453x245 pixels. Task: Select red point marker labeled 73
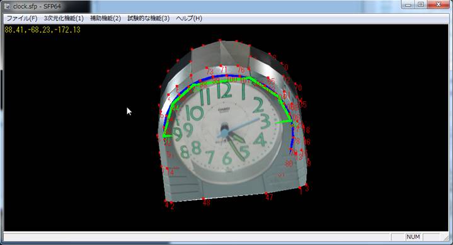pos(207,67)
